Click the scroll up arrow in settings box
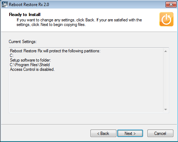178x142 pixels. [166, 51]
